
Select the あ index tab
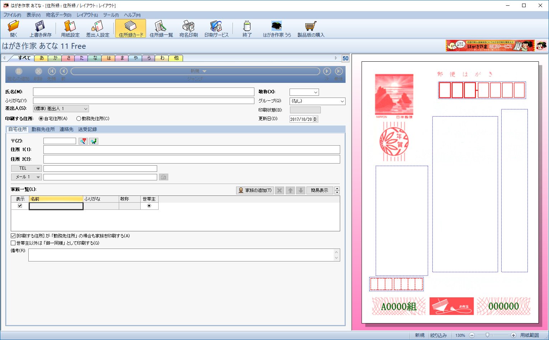tap(42, 58)
